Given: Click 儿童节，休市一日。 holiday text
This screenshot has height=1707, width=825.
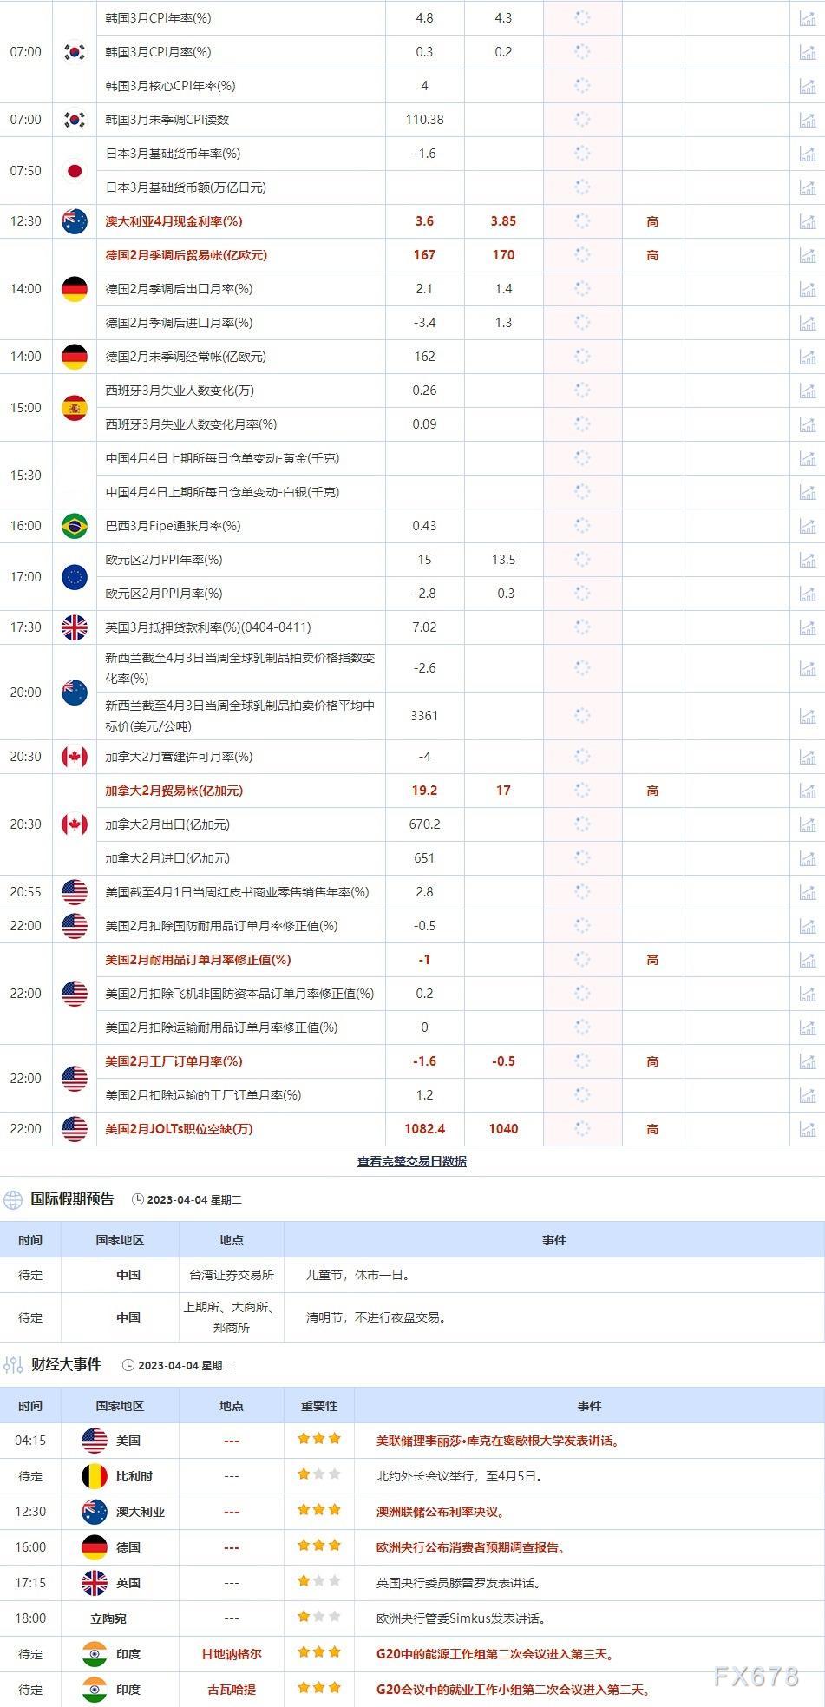Looking at the screenshot, I should point(360,1275).
